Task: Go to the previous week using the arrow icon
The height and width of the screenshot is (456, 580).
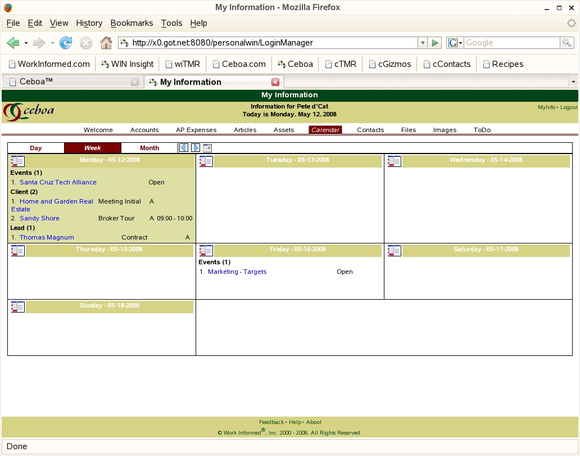Action: pyautogui.click(x=183, y=148)
